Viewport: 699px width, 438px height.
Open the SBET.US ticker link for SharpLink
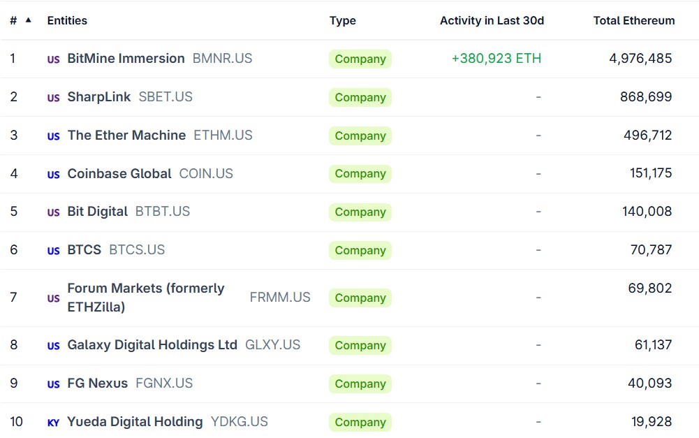pyautogui.click(x=165, y=97)
